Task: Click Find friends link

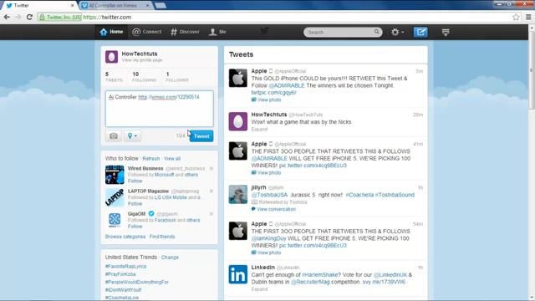Action: coord(162,237)
